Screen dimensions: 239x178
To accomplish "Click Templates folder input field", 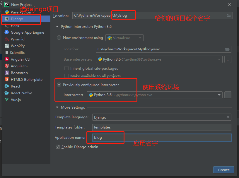I will pyautogui.click(x=162, y=127).
